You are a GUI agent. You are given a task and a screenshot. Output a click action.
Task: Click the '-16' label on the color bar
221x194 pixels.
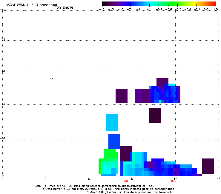pyautogui.click(x=102, y=10)
